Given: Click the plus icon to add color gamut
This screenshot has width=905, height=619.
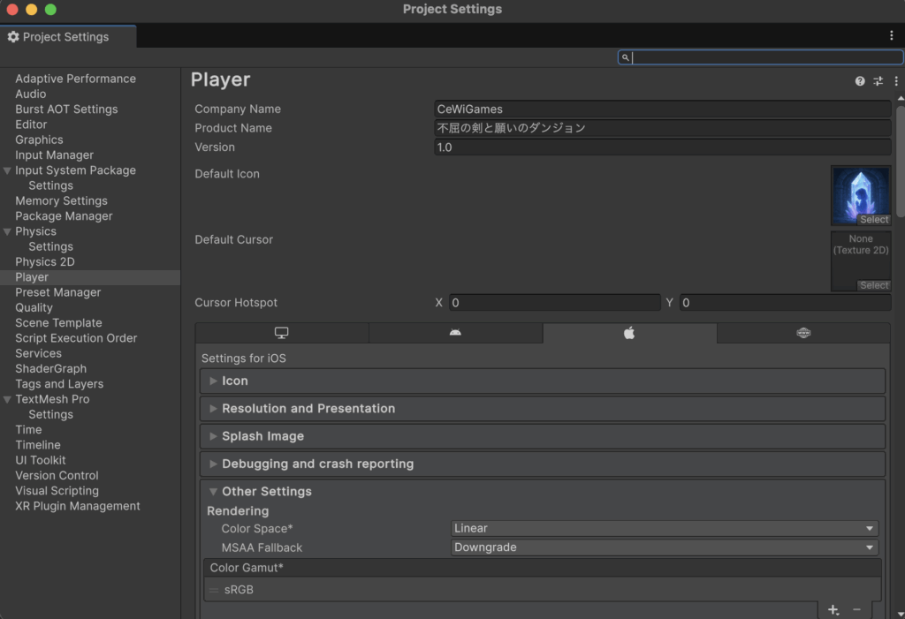Looking at the screenshot, I should (833, 610).
